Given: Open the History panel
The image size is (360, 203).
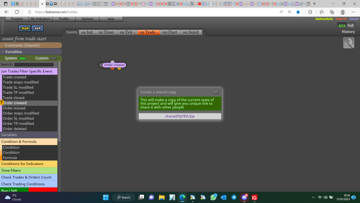Looking at the screenshot, I should point(348,32).
